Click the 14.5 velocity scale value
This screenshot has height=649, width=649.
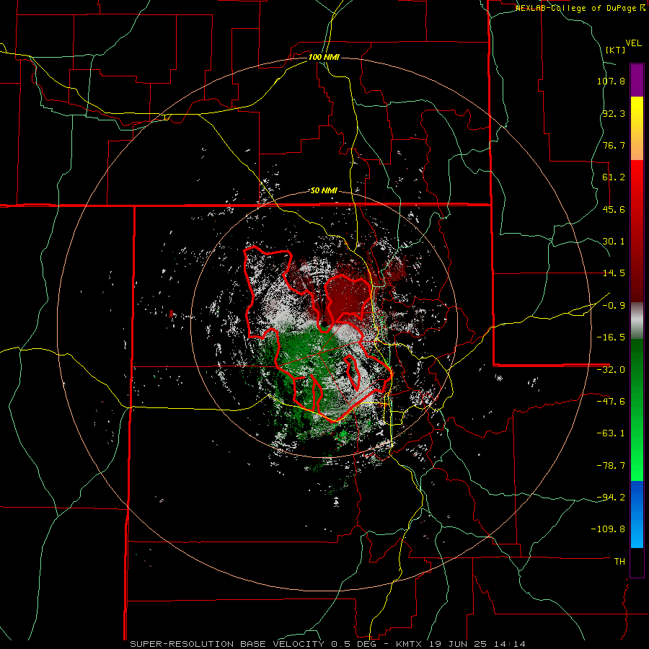click(x=614, y=273)
